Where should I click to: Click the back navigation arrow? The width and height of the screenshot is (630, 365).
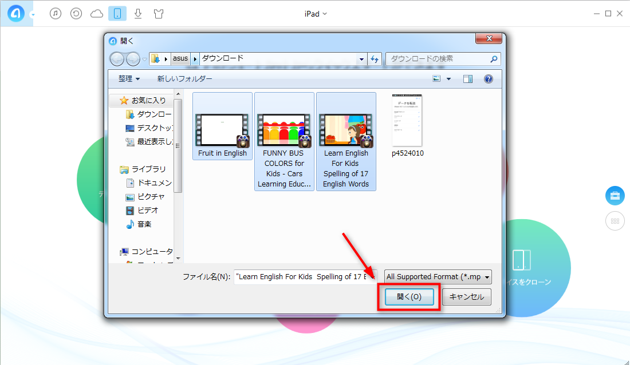pos(117,59)
